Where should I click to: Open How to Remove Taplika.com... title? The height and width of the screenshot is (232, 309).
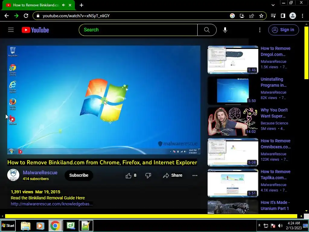coord(275,175)
